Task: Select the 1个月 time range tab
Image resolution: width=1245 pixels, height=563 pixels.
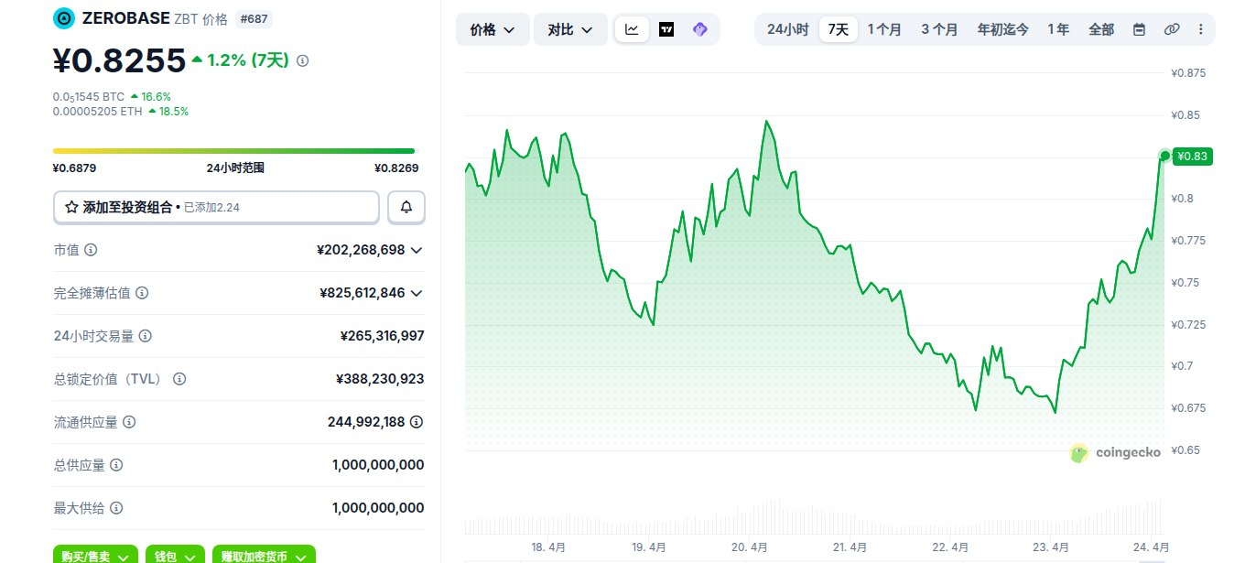Action: [884, 29]
